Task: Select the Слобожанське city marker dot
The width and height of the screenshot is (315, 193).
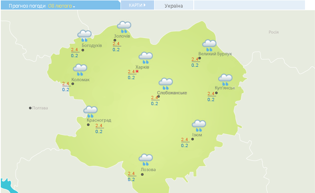Action: 159,97
